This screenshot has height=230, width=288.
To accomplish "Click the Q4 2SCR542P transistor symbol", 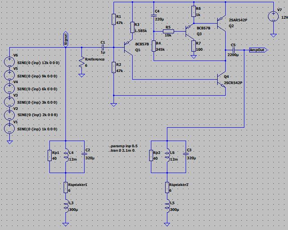I will (x=221, y=79).
